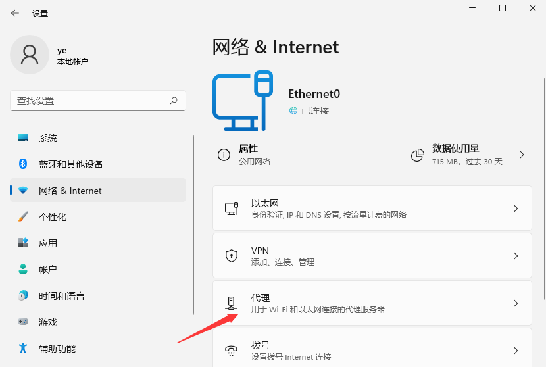Click the green person icon for 帐户

pyautogui.click(x=23, y=269)
